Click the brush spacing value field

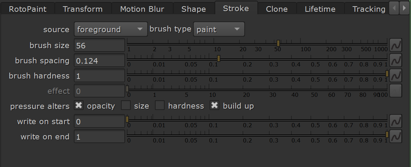click(x=99, y=61)
